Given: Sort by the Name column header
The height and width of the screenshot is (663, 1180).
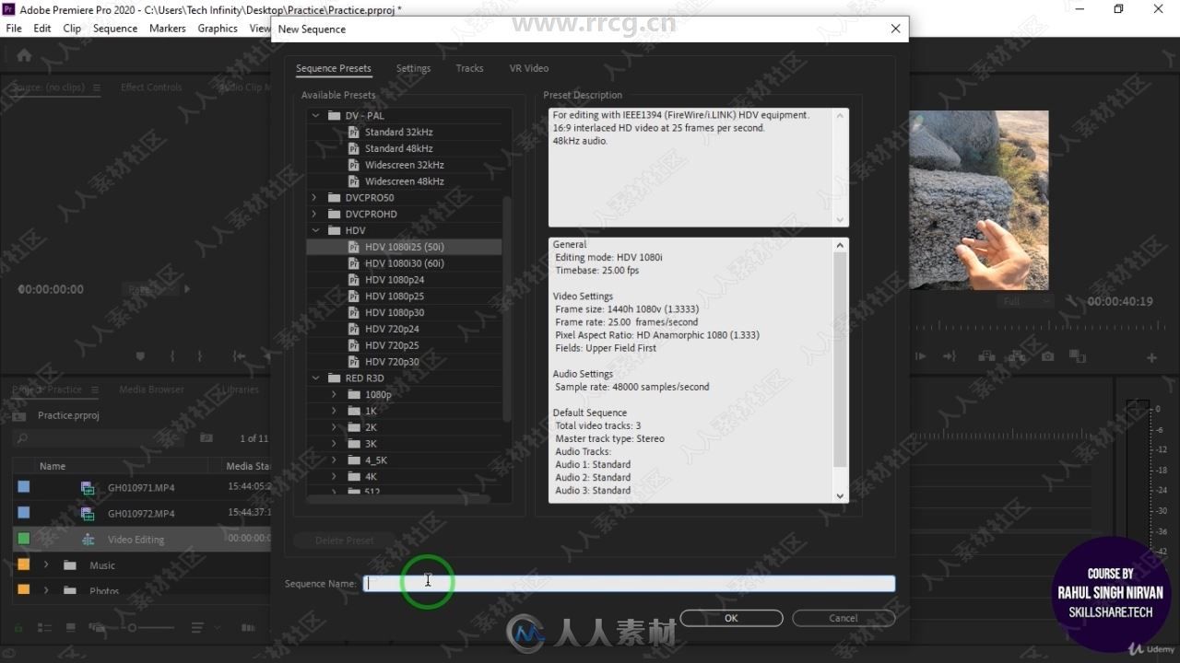Looking at the screenshot, I should click(x=53, y=466).
